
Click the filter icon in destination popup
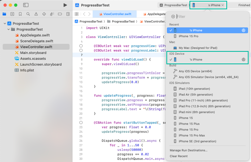[x=173, y=16]
